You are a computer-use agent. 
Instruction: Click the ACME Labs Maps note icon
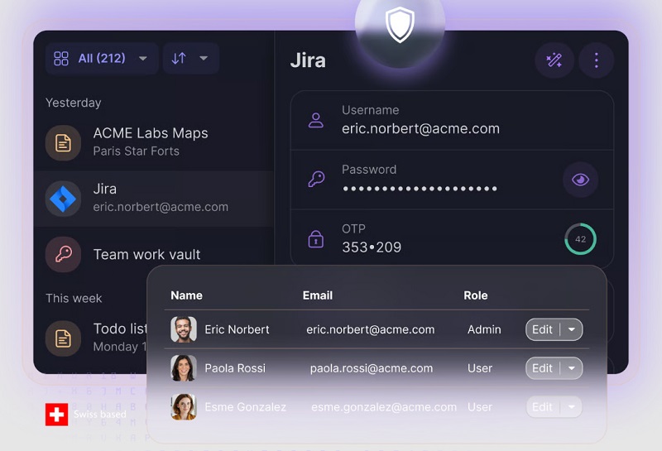point(64,142)
